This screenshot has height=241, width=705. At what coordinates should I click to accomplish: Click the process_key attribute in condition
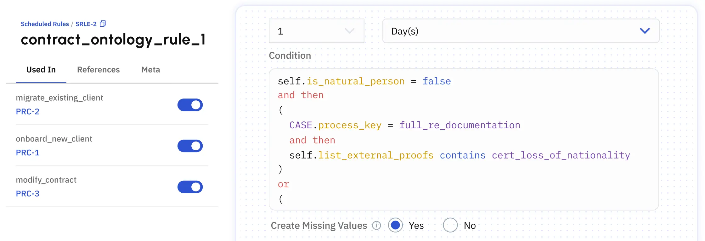coord(350,126)
